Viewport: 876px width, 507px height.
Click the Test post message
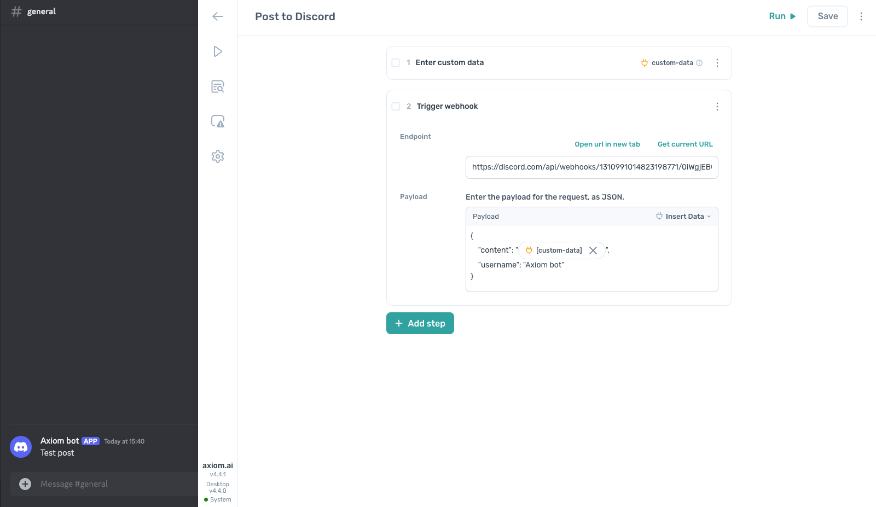(57, 453)
